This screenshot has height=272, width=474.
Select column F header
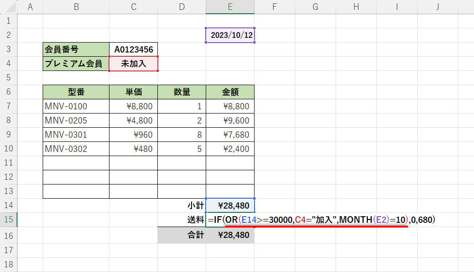tap(274, 7)
